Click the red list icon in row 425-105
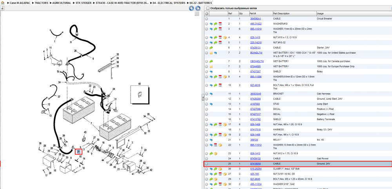This screenshot has width=392, height=189. [220, 174]
